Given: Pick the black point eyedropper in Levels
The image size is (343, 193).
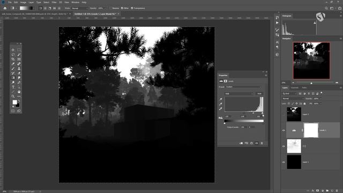Looking at the screenshot, I should pos(221,99).
